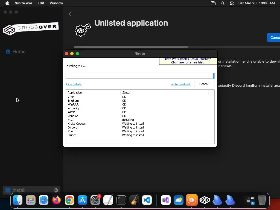Open the Apple menu

[7, 3]
